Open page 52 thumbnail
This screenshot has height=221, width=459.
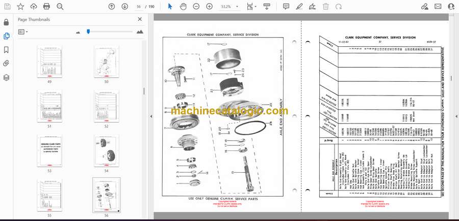tap(107, 106)
